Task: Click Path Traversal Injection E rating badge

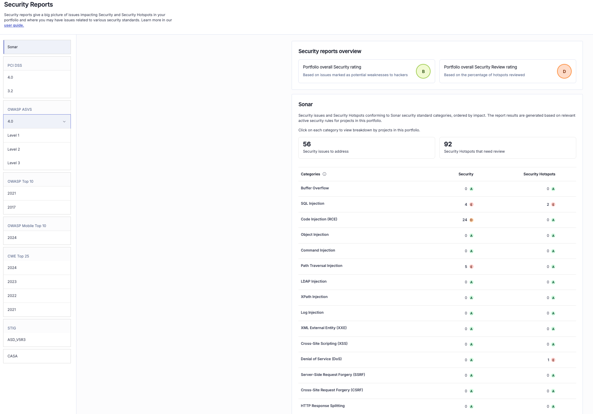Action: [471, 267]
